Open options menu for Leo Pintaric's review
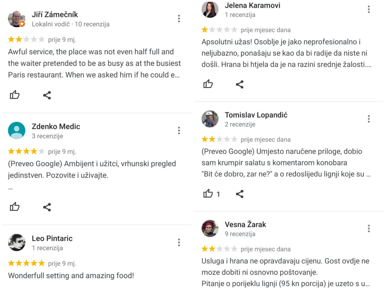The width and height of the screenshot is (385, 289). pyautogui.click(x=179, y=242)
